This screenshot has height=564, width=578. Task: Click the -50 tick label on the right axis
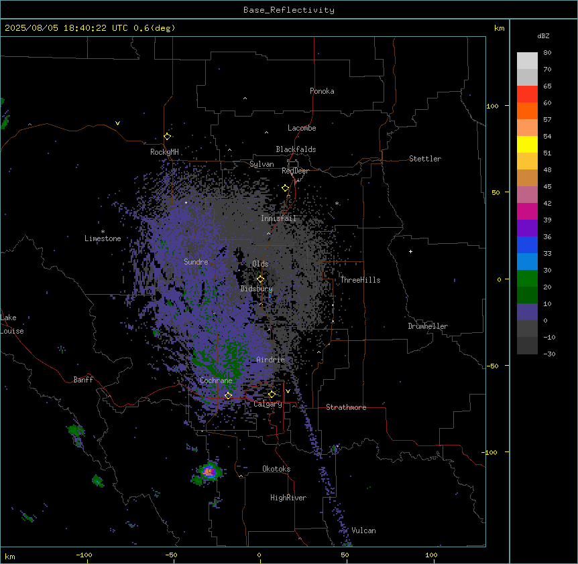tap(492, 366)
